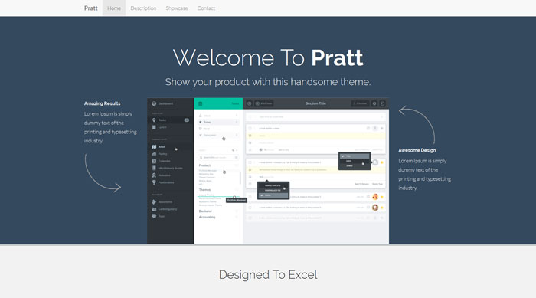
Task: Click the Calendar icon in dark sidebar
Action: 154,161
